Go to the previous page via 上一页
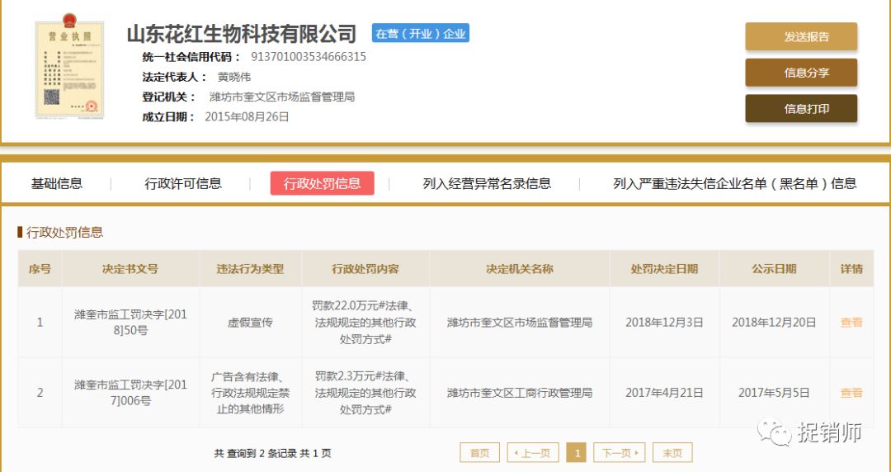This screenshot has height=472, width=891. tap(533, 453)
